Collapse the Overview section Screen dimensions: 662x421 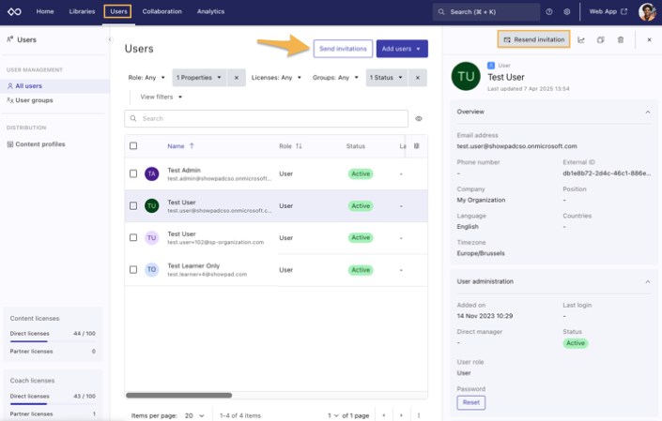coord(647,112)
